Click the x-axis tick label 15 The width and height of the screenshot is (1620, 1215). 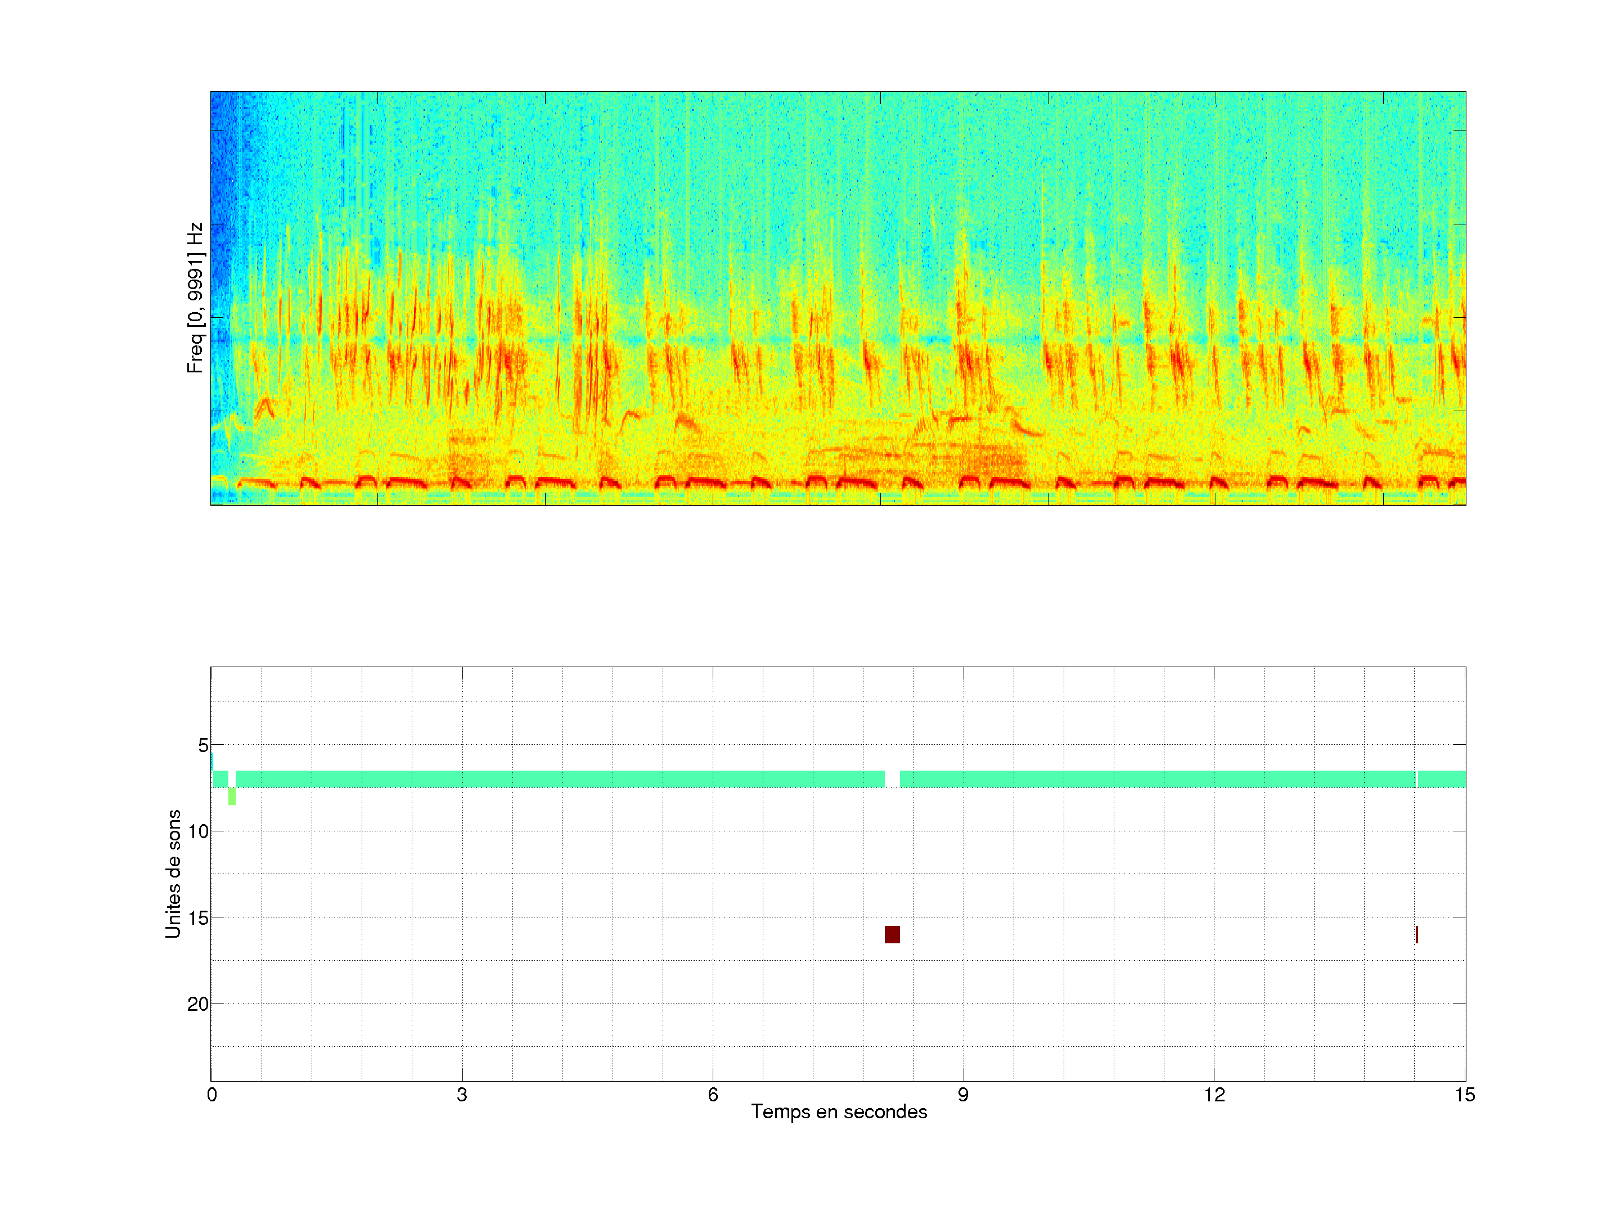click(x=1464, y=1095)
